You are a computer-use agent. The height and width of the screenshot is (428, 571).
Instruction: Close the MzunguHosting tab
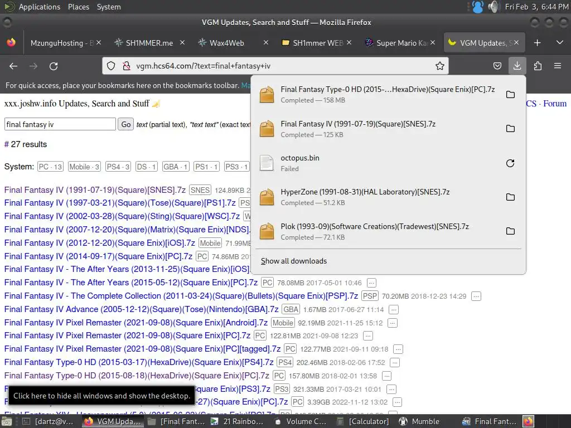point(99,42)
